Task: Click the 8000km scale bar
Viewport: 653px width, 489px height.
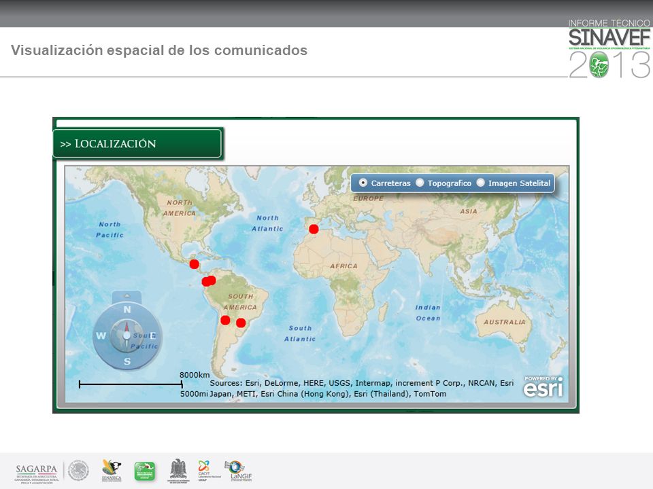Action: 131,384
